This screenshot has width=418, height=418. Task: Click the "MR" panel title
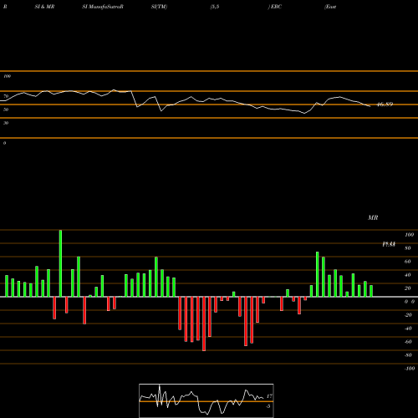pyautogui.click(x=373, y=217)
